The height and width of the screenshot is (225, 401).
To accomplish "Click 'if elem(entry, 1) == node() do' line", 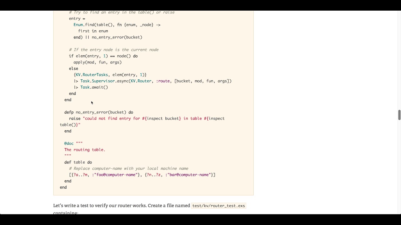I will click(x=103, y=56).
